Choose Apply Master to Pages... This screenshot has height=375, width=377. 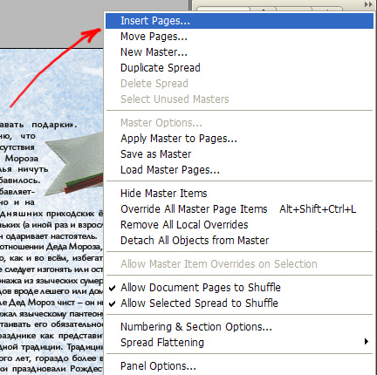tap(239, 139)
